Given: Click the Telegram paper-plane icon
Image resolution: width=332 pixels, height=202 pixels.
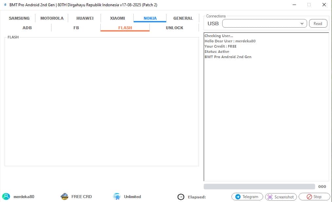Looking at the screenshot, I should coord(238,197).
